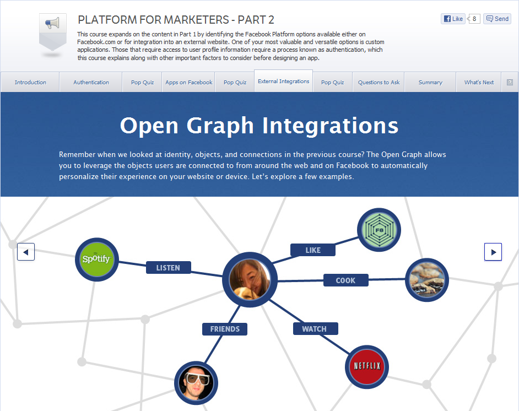Click the paragraph starting "Remember when we looked"

[252, 165]
